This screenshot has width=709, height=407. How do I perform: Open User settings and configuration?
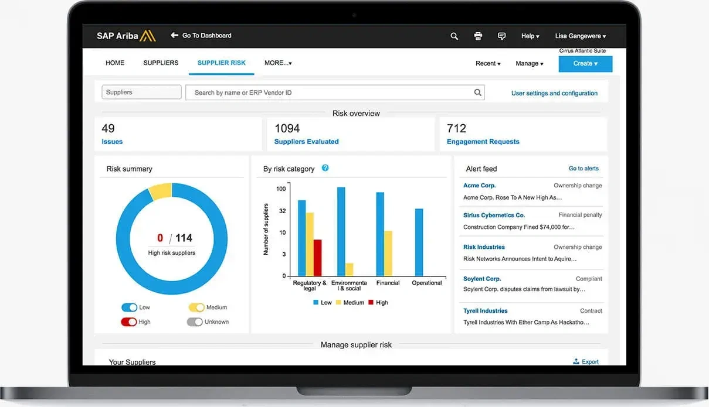pyautogui.click(x=554, y=93)
